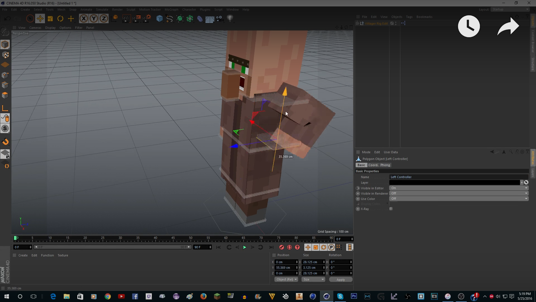This screenshot has height=302, width=536.
Task: Add a Cube primitive
Action: click(x=159, y=19)
